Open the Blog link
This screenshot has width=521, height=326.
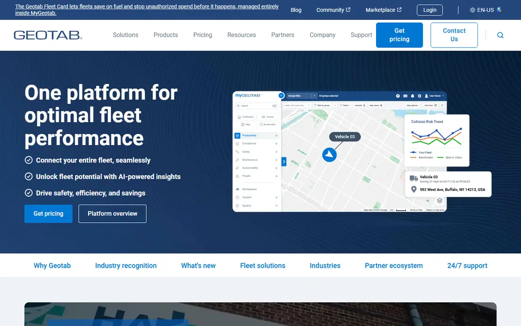(296, 10)
